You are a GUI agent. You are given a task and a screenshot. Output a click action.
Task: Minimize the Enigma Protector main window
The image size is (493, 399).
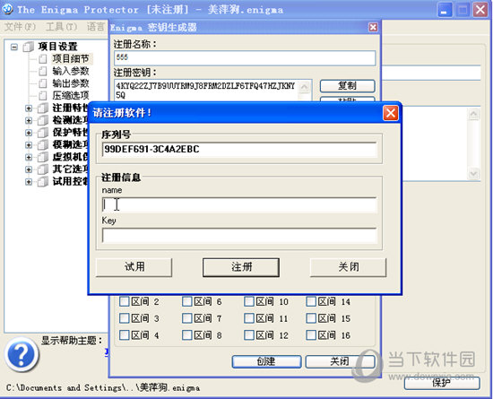click(x=445, y=11)
